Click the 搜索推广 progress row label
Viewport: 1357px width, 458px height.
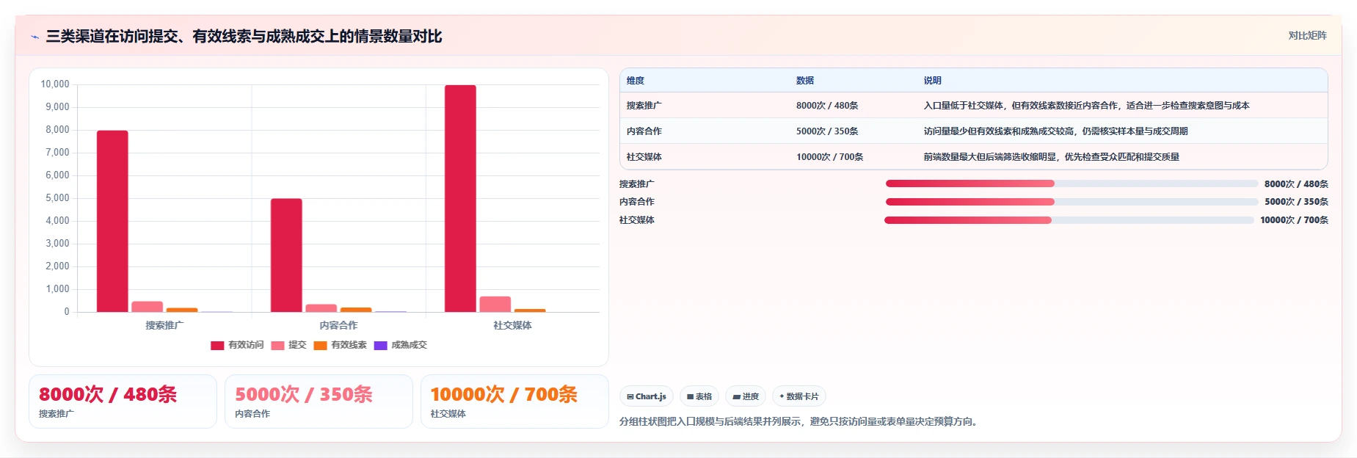(636, 184)
